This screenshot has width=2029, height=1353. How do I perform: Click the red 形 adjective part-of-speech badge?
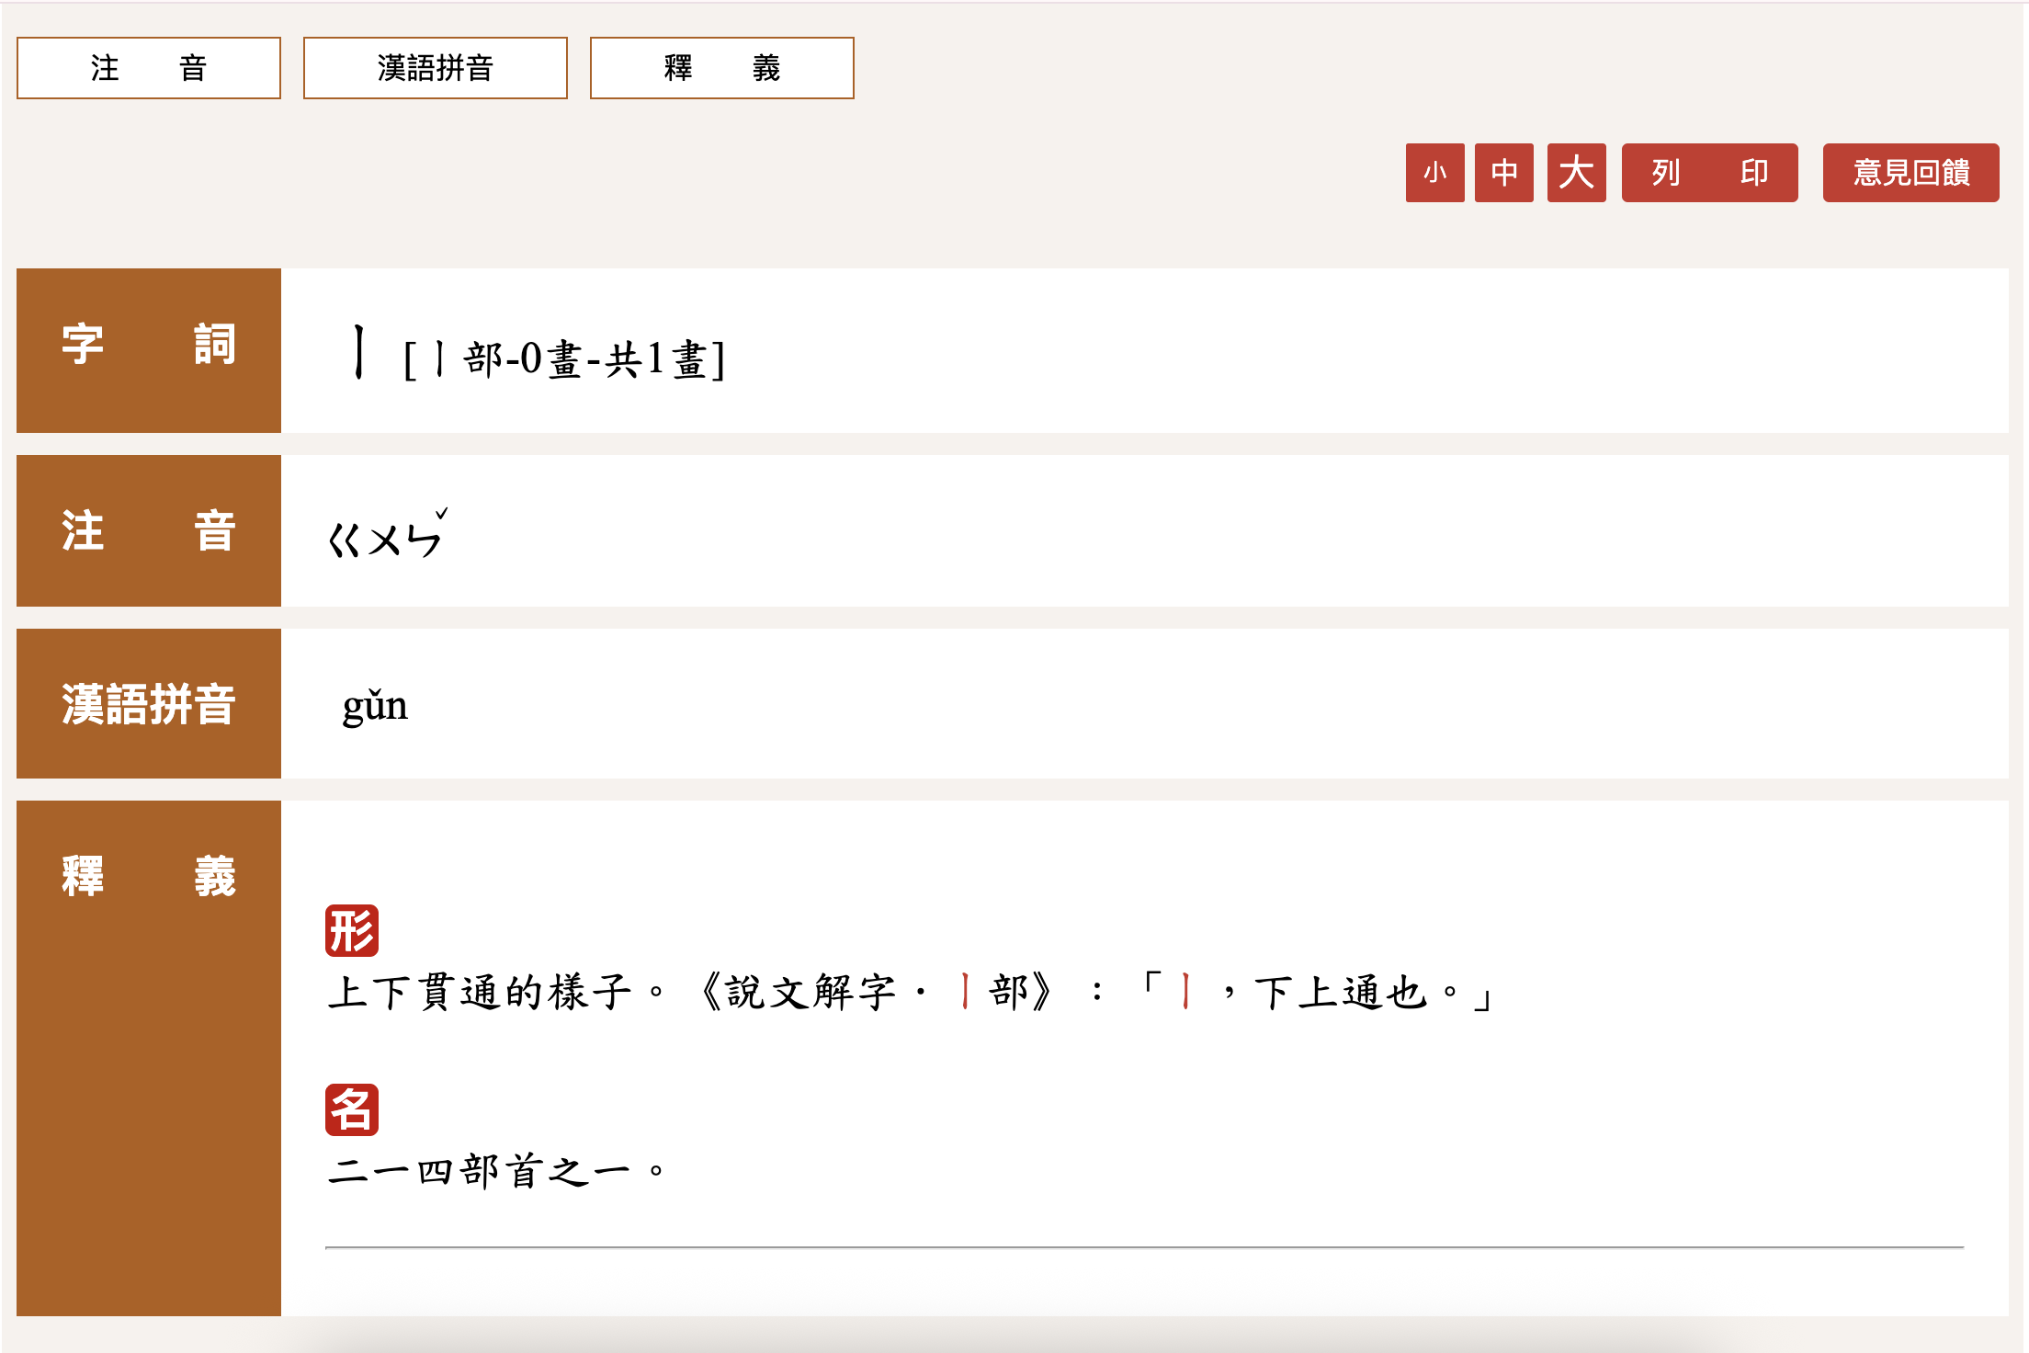click(354, 931)
